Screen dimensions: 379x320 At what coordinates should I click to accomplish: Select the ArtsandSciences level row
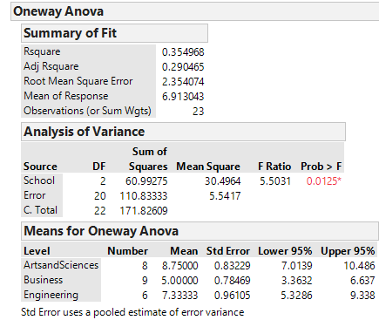(61, 265)
